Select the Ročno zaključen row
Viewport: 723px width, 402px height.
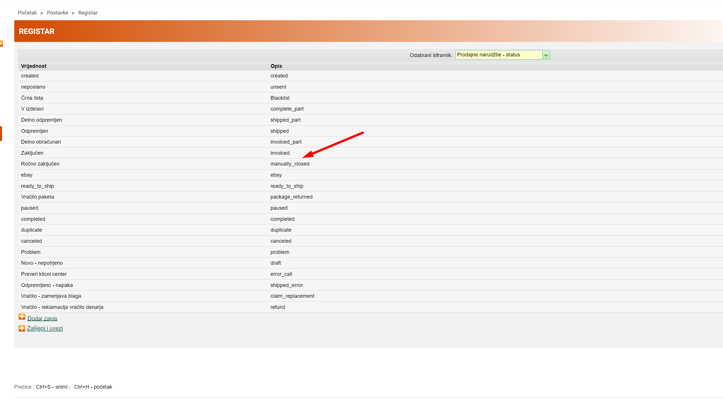[40, 164]
